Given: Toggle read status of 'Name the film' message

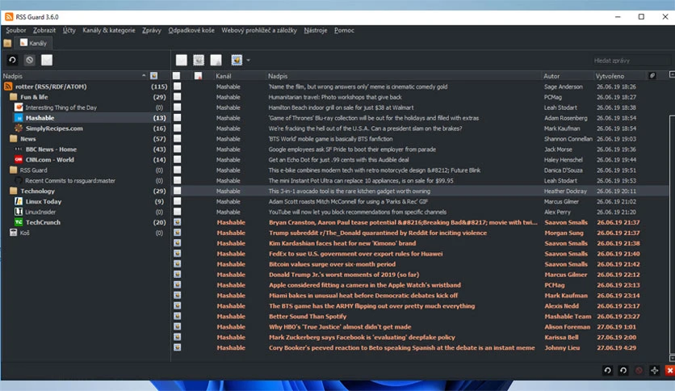Looking at the screenshot, I should pos(177,86).
